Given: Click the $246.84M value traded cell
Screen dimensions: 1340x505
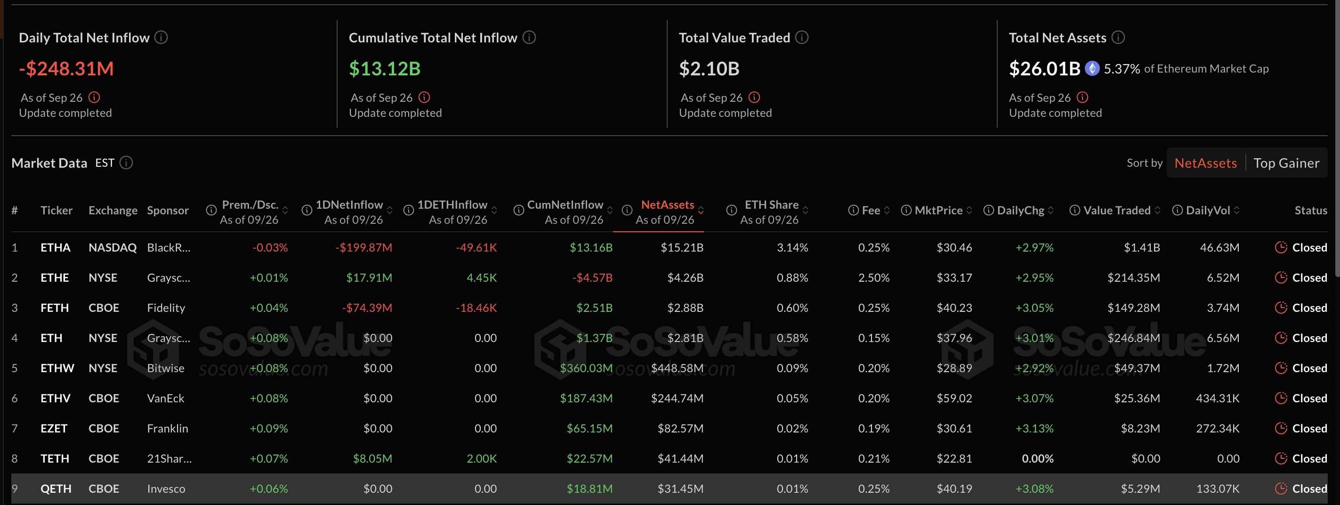Looking at the screenshot, I should [1133, 338].
